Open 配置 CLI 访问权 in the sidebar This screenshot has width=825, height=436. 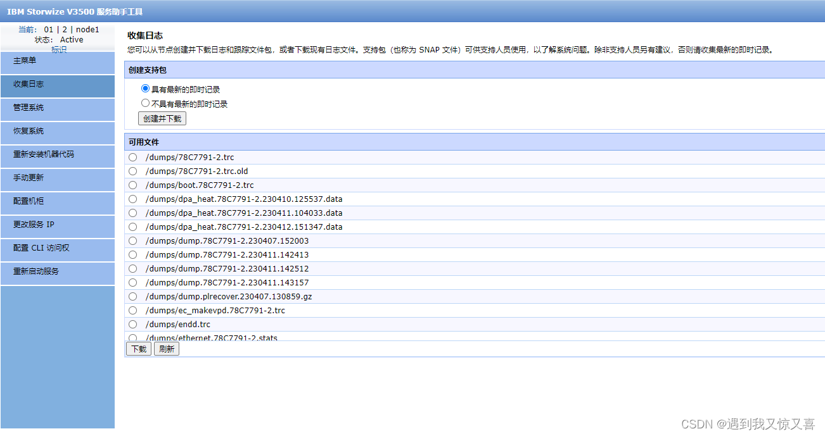coord(57,249)
